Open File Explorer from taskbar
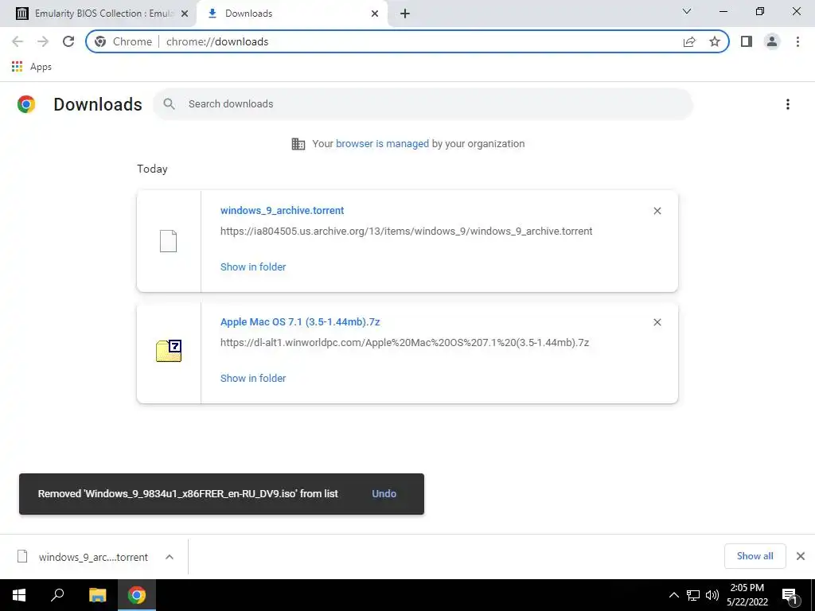 tap(97, 595)
